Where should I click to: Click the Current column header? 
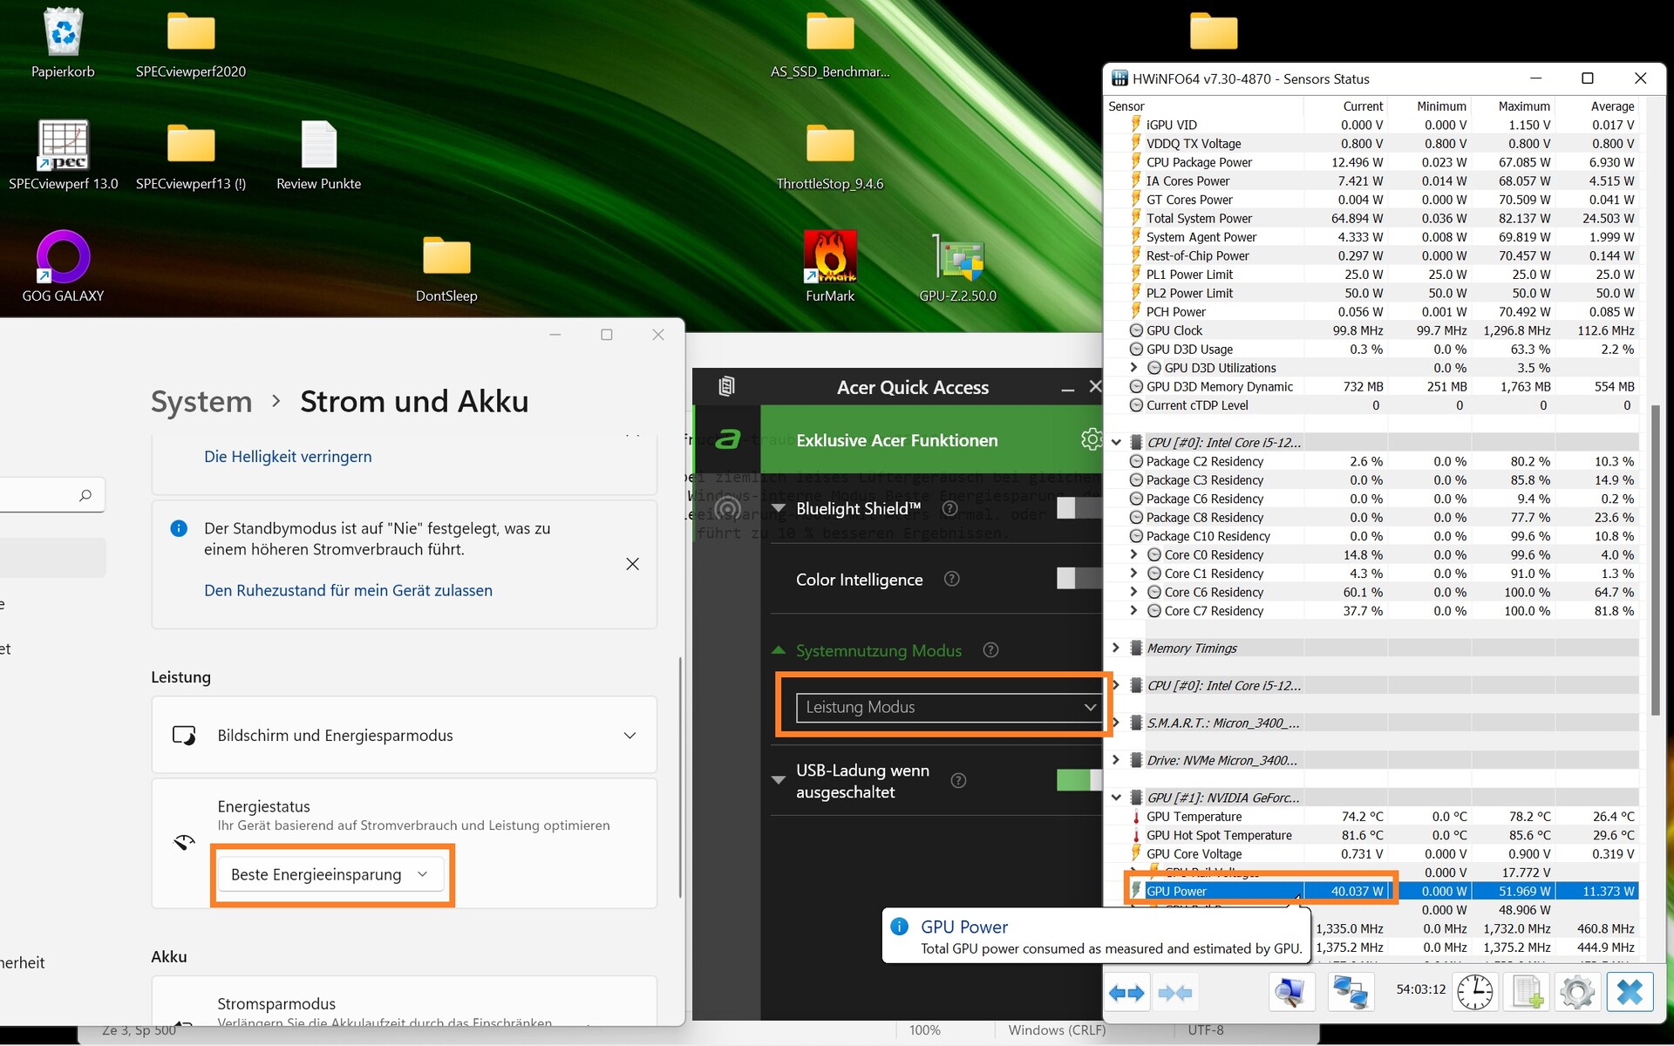point(1345,105)
